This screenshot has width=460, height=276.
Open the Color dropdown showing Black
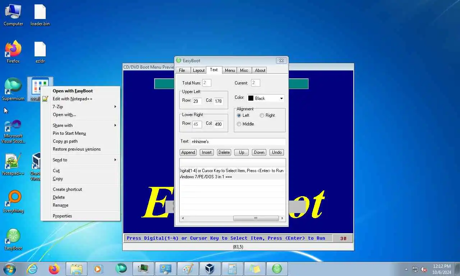pyautogui.click(x=266, y=98)
